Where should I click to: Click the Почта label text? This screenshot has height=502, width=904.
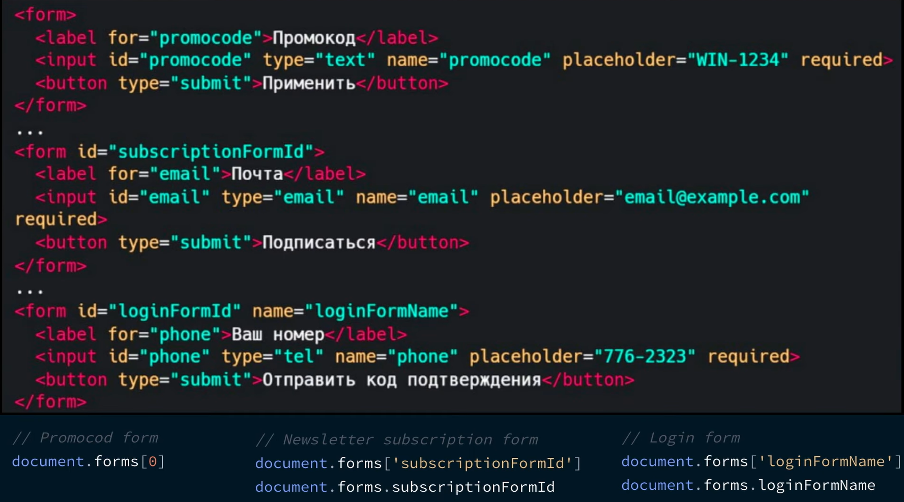click(257, 174)
